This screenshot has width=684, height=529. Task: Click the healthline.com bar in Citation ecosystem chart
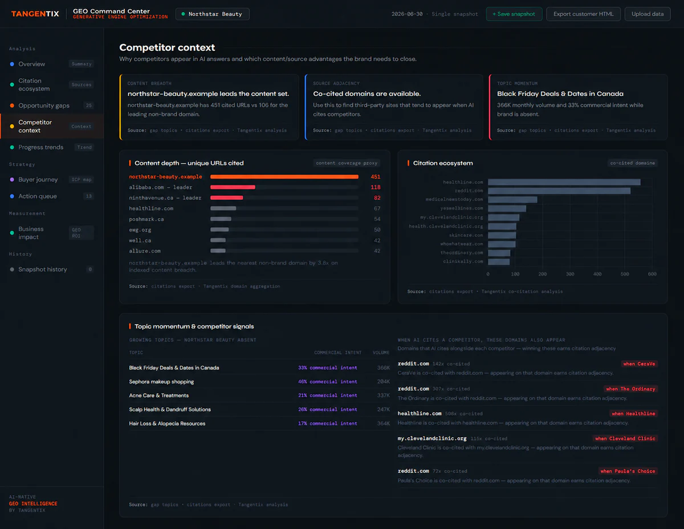tap(564, 182)
